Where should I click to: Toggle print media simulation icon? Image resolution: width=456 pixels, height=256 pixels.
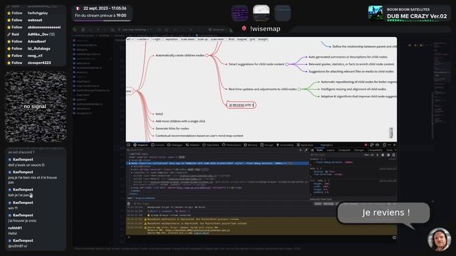[x=393, y=155]
